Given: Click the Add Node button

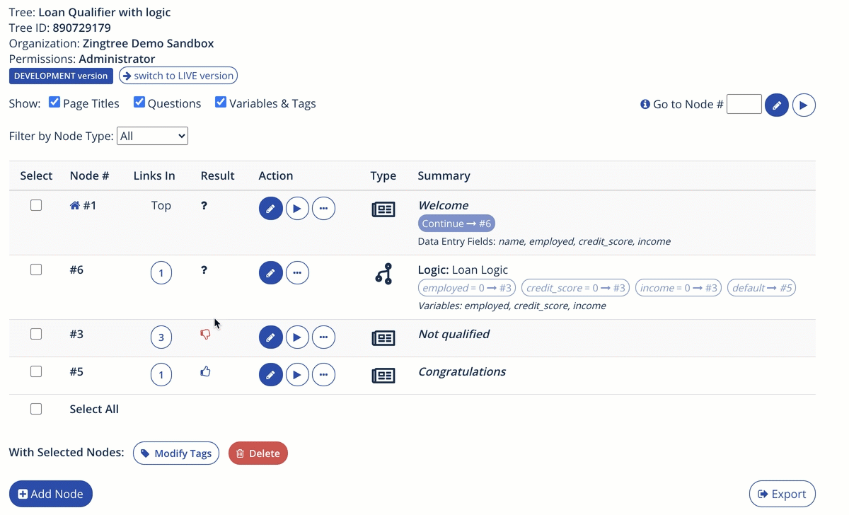Looking at the screenshot, I should (50, 493).
